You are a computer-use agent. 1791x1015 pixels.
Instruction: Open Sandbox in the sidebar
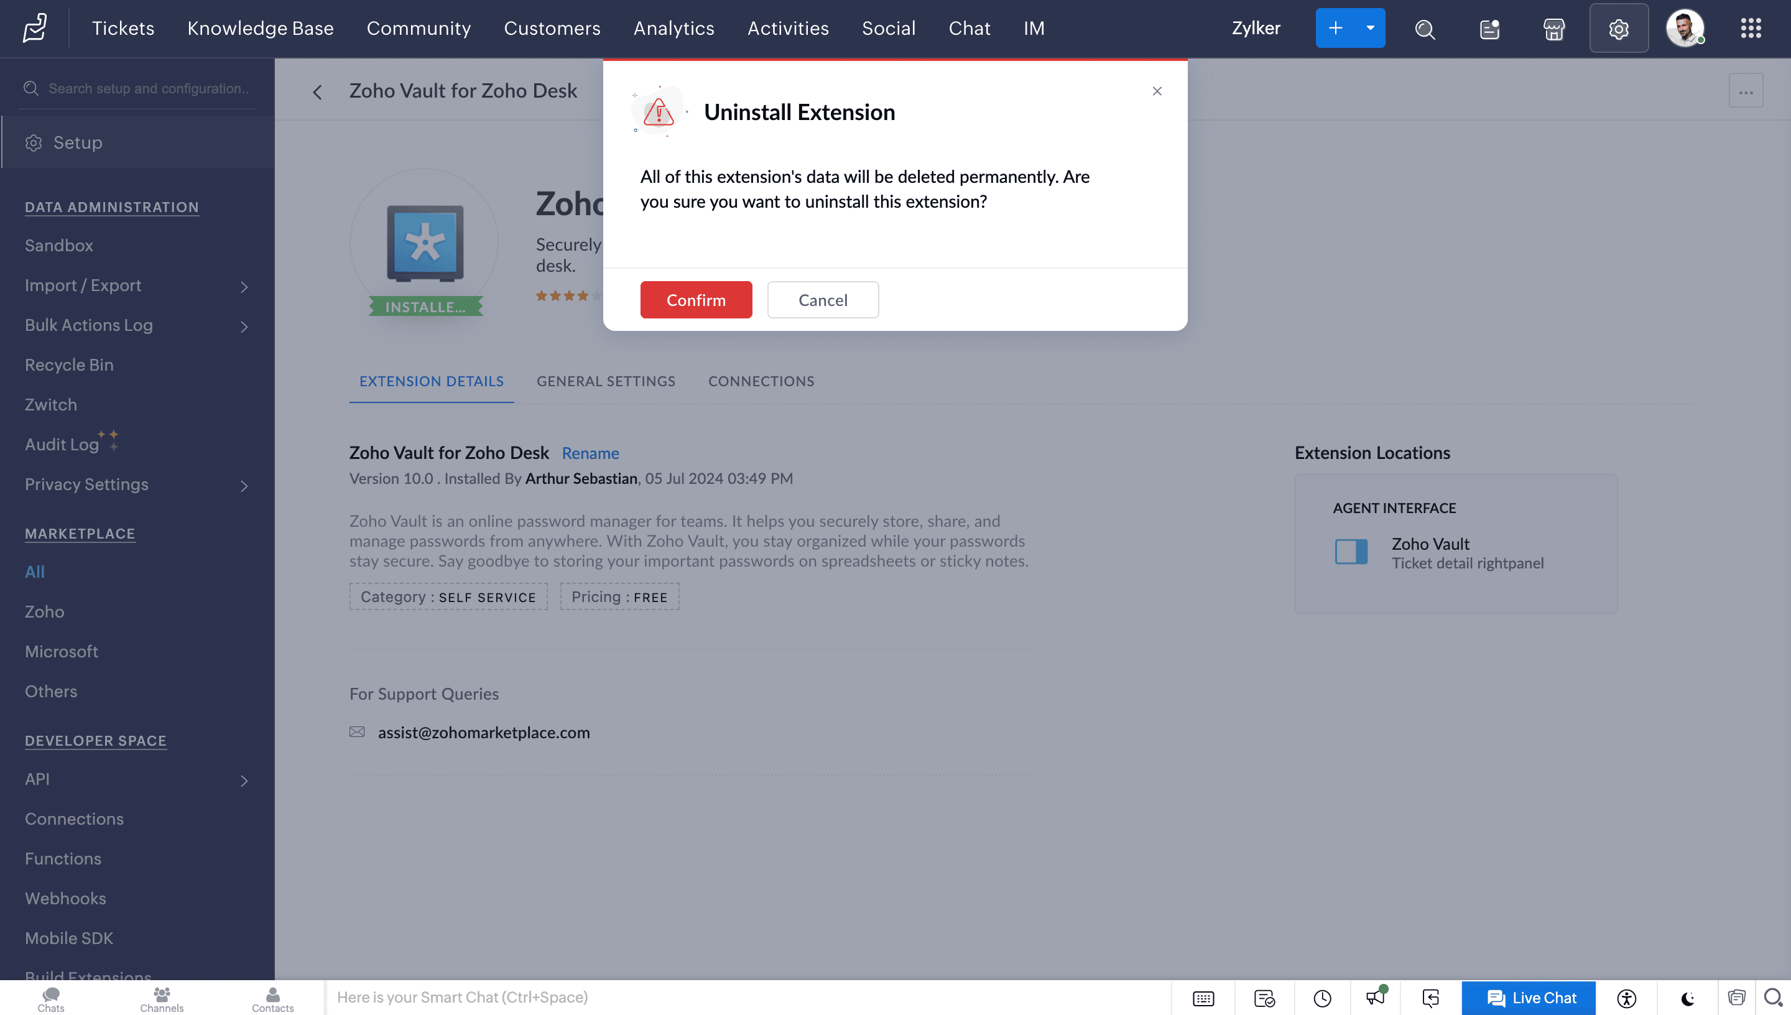coord(59,246)
